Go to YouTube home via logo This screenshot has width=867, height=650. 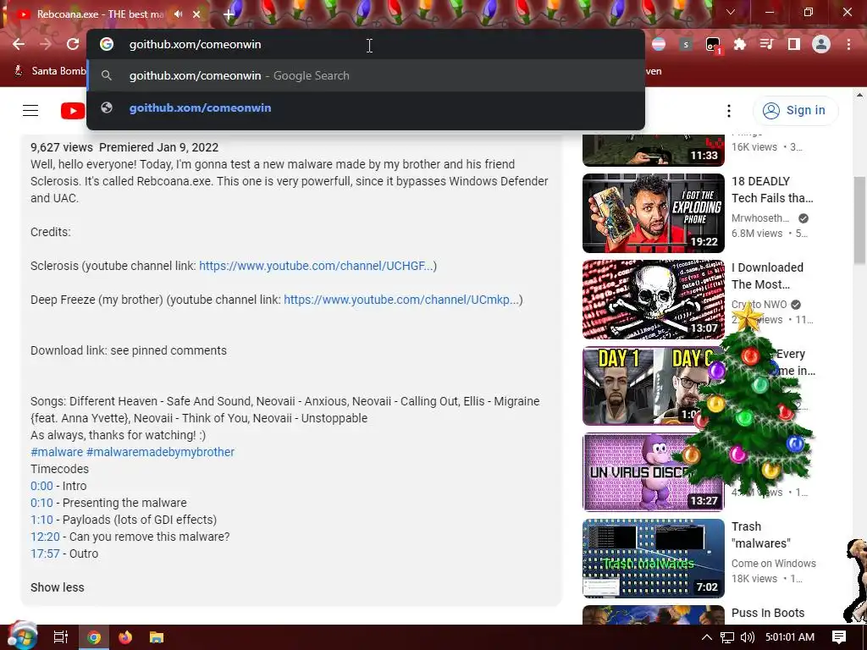coord(73,111)
